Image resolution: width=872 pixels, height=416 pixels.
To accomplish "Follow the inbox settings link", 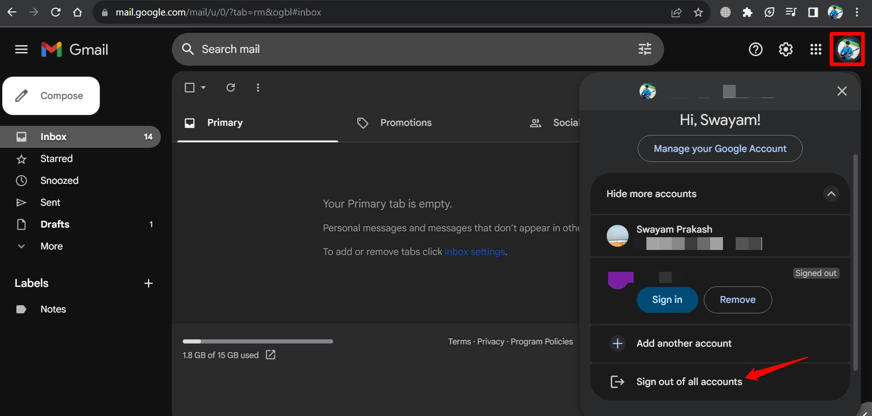I will [x=475, y=252].
